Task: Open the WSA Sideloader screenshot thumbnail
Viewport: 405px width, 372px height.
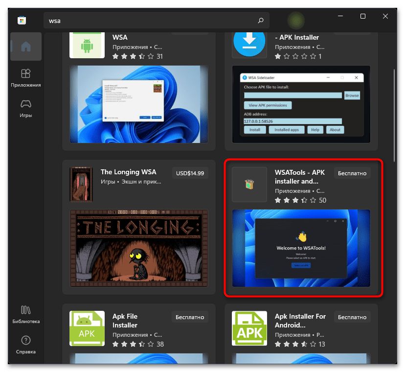Action: pyautogui.click(x=301, y=104)
